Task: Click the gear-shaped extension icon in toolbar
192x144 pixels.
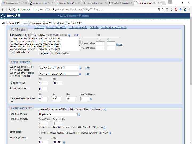Action: click(167, 9)
